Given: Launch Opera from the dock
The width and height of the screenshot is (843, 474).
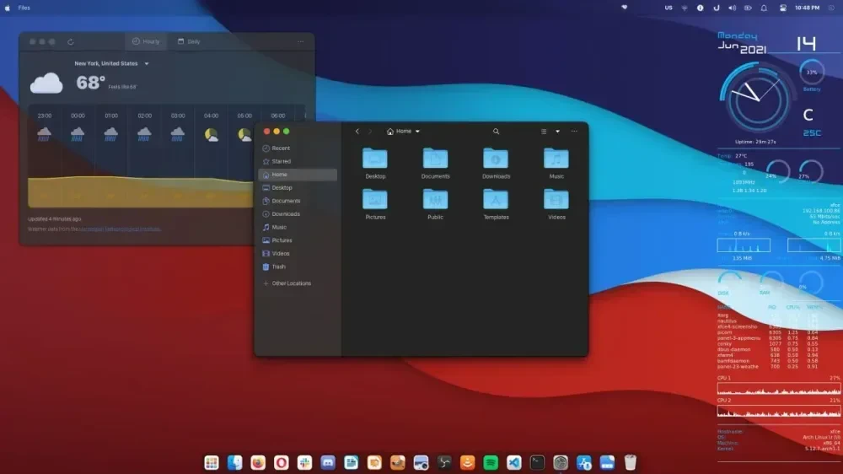Looking at the screenshot, I should pos(282,463).
